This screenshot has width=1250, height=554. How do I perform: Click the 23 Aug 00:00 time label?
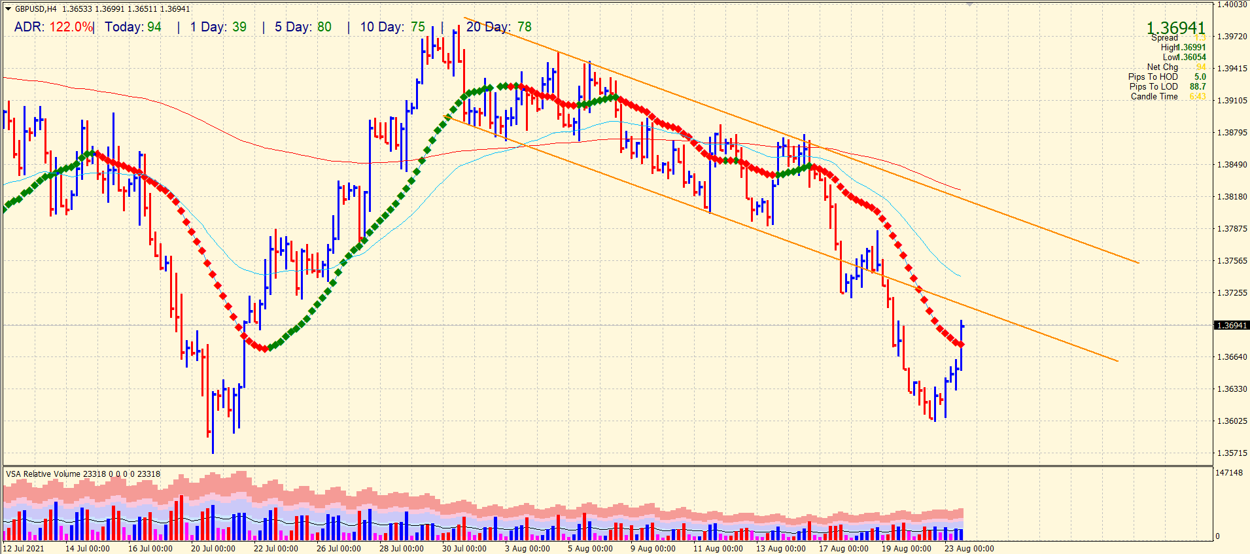[969, 548]
